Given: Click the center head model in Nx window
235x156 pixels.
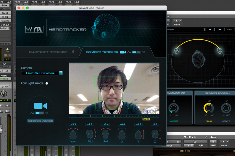Looking at the screenshot, I should click(198, 59).
